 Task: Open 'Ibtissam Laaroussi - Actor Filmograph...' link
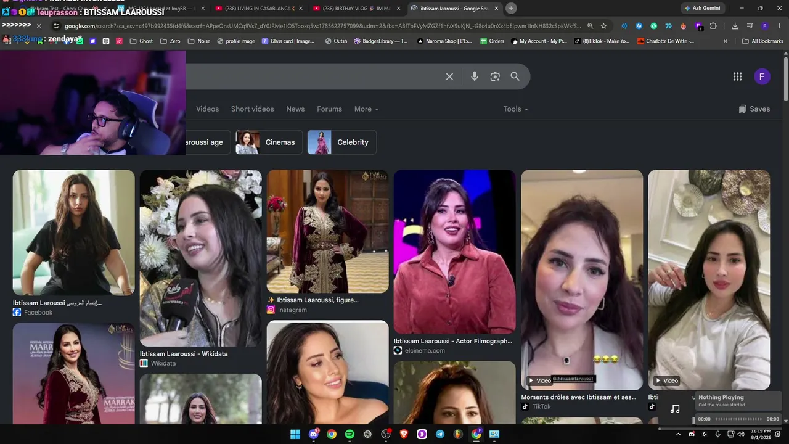click(x=453, y=341)
